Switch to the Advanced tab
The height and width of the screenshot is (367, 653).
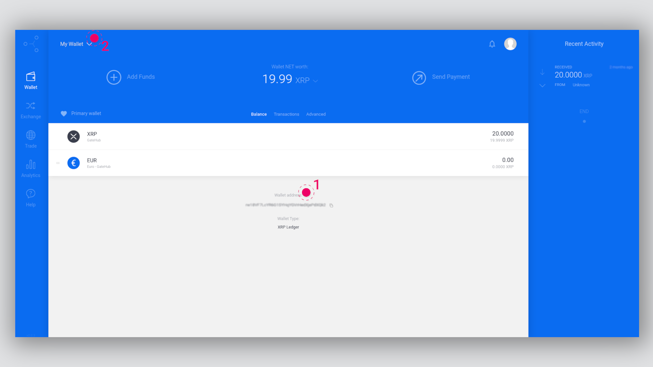tap(315, 114)
